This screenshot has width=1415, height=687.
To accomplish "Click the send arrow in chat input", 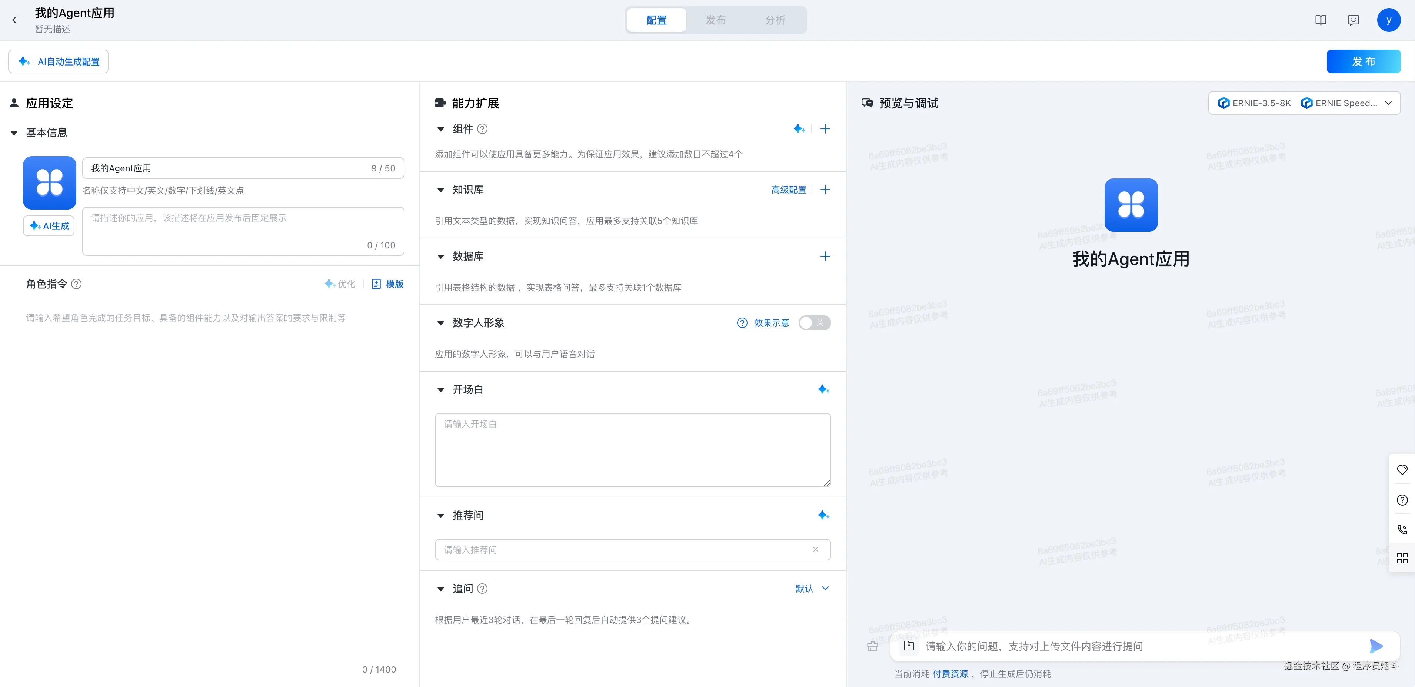I will click(1375, 646).
